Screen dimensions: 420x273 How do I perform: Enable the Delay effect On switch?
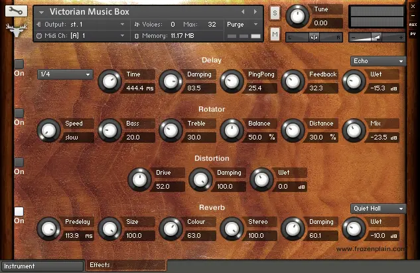[x=19, y=64]
